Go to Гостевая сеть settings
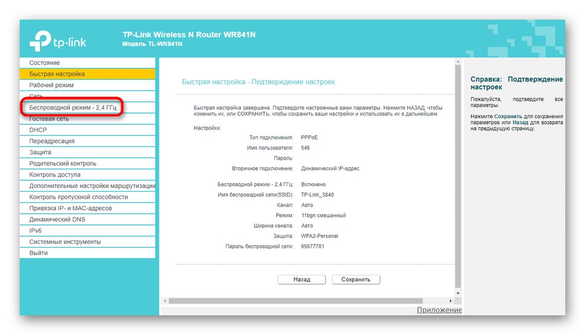The height and width of the screenshot is (335, 585). coord(87,119)
